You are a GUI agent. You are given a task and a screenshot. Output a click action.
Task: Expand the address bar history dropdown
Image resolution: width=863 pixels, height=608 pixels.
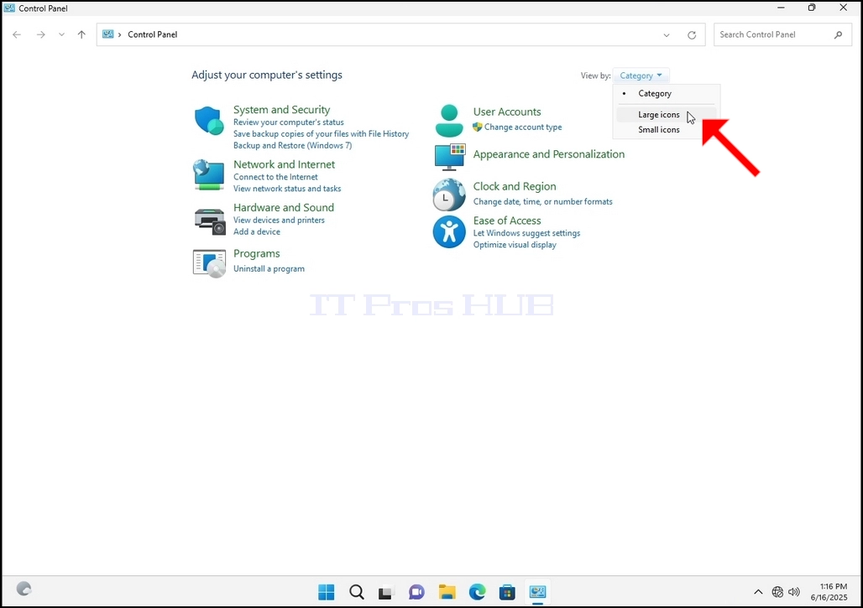(667, 35)
